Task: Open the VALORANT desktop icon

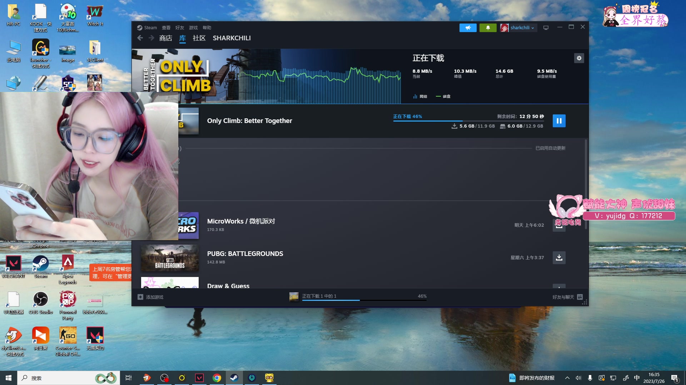Action: 14,266
